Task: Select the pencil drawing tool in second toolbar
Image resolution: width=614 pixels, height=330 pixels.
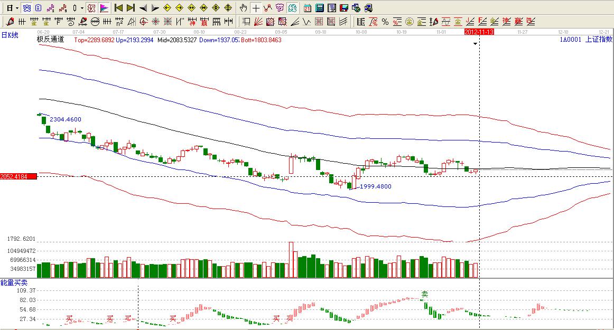Action: click(10, 22)
